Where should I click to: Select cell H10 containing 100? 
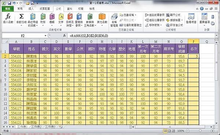[x=102, y=94]
